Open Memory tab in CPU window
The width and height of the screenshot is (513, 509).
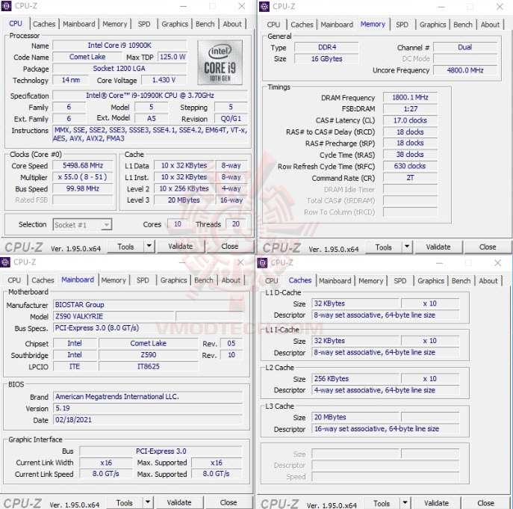(x=115, y=24)
